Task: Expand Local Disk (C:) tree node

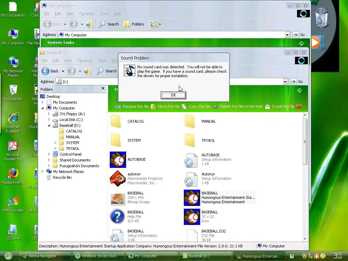Action: pos(49,120)
